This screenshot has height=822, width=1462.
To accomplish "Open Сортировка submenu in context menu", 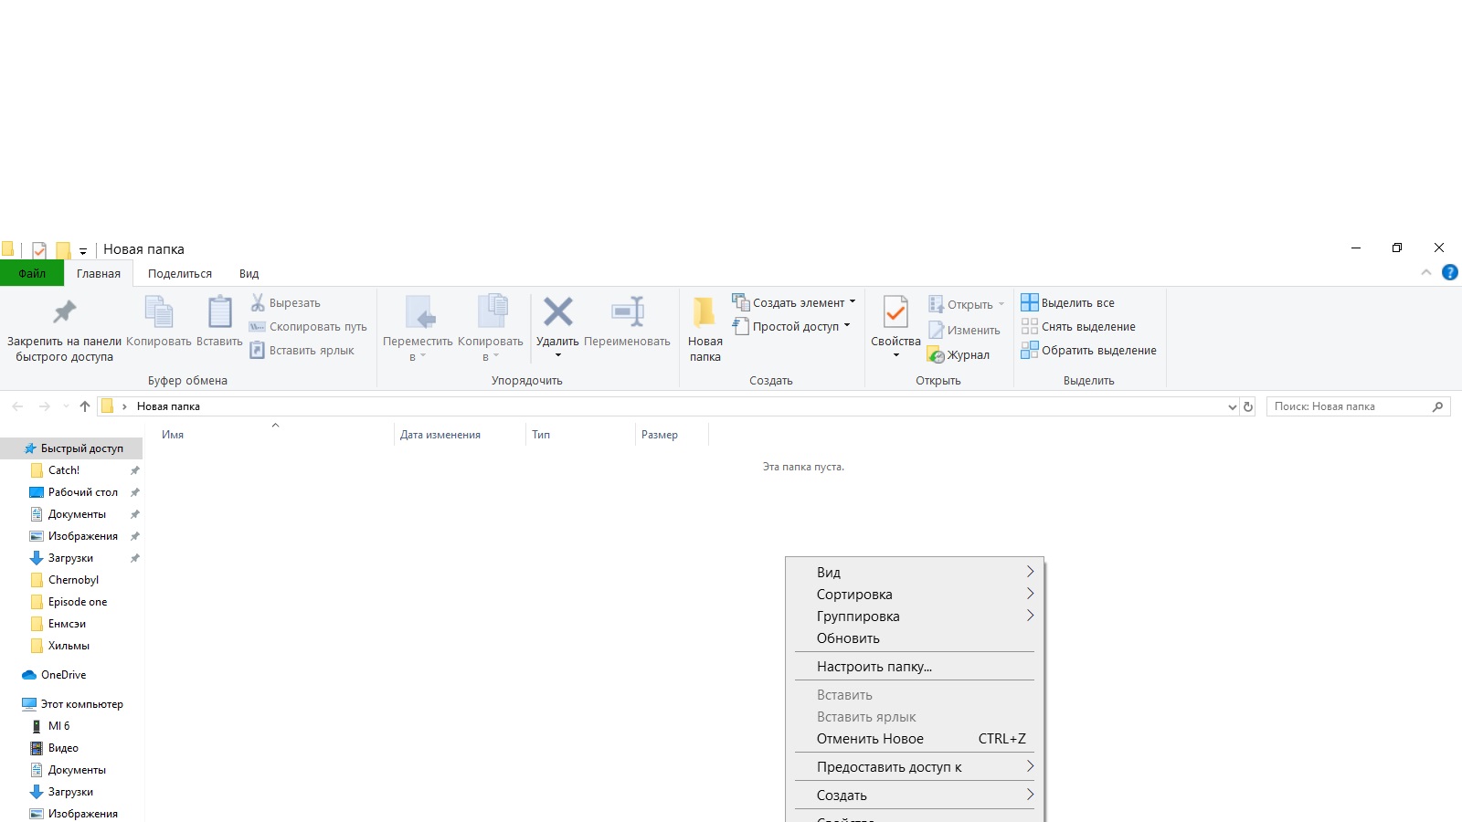I will click(915, 595).
